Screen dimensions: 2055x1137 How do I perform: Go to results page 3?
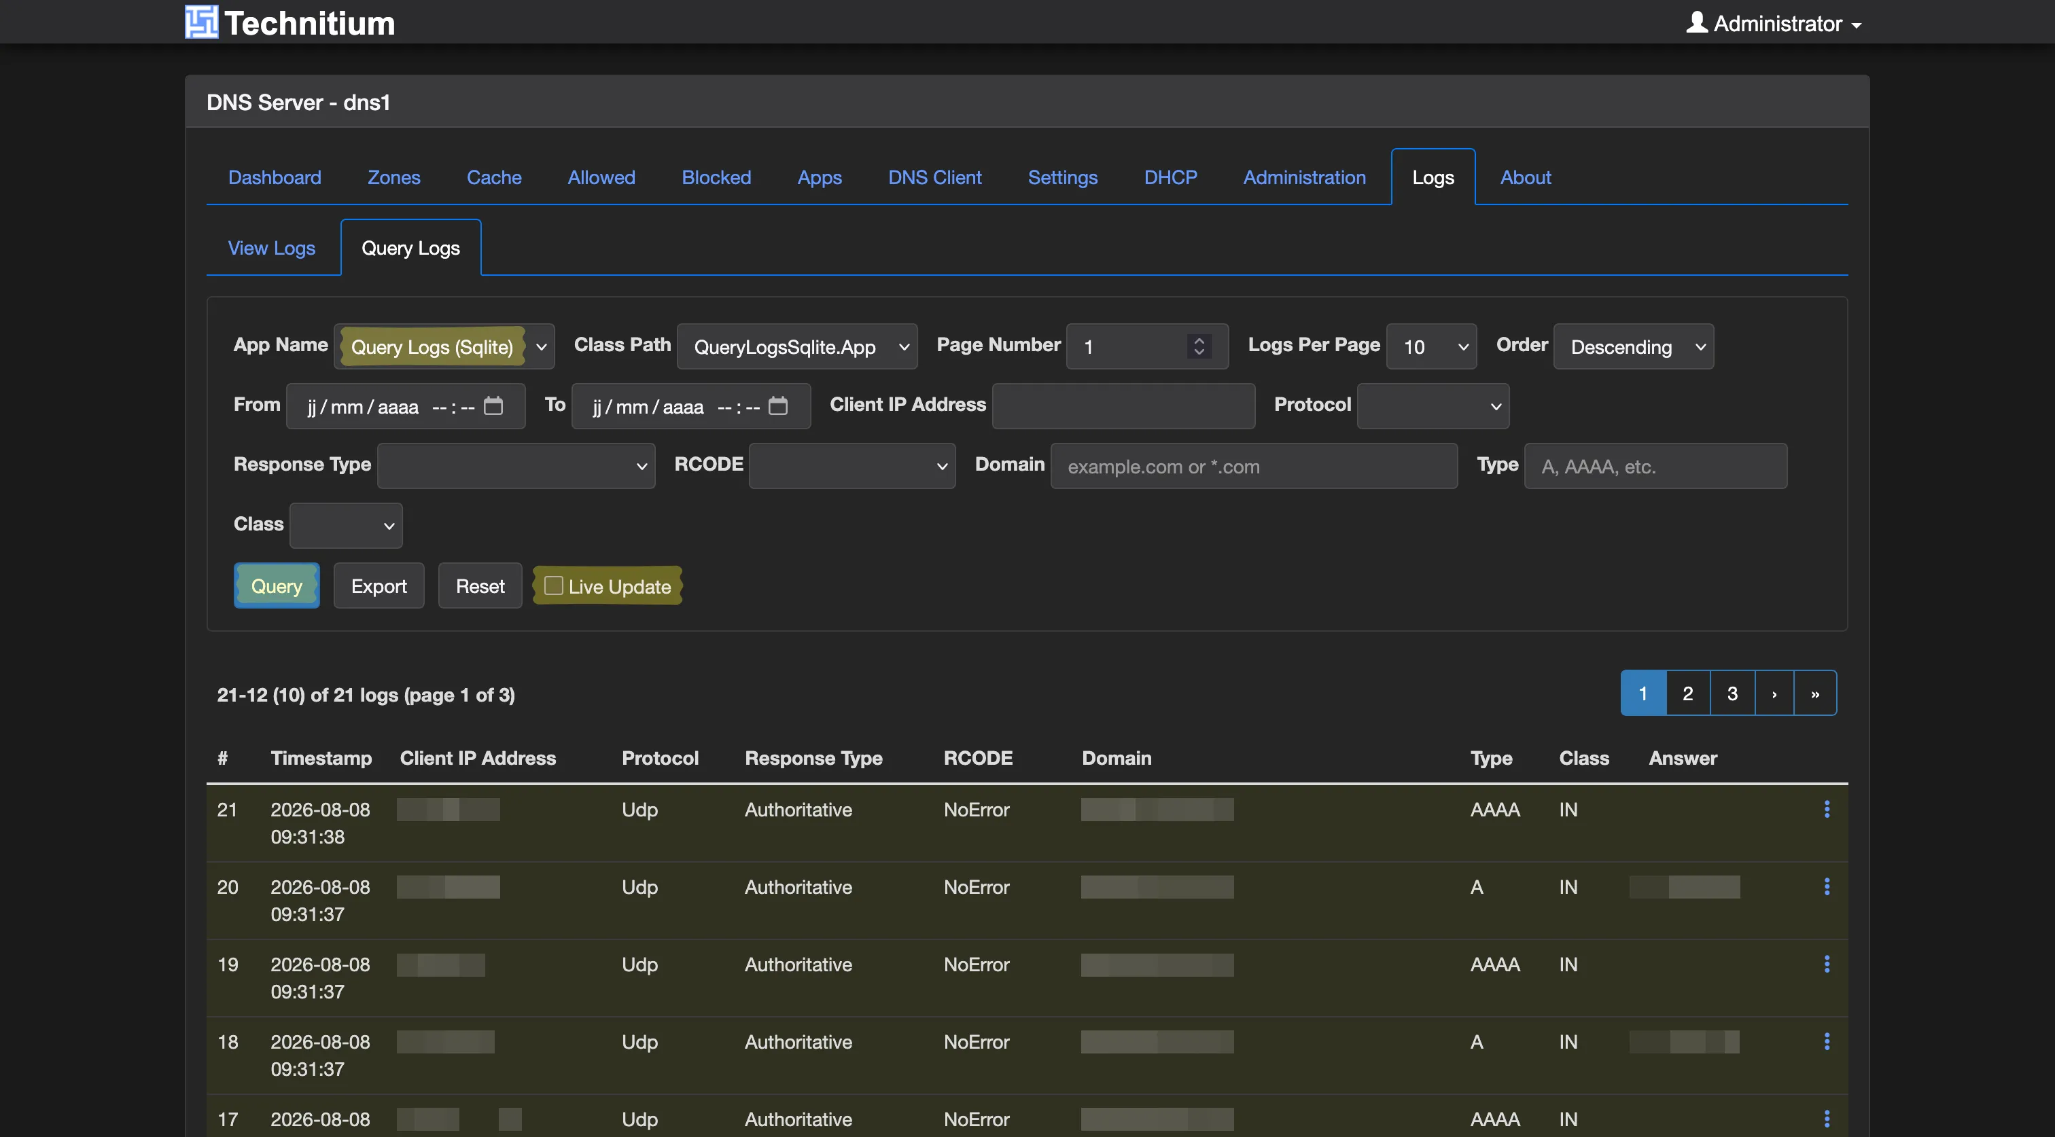(1732, 693)
